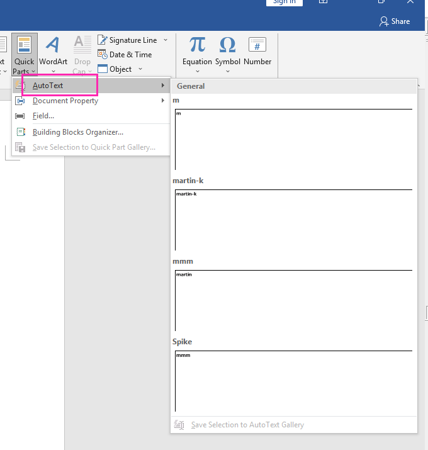Click the Drop Cap icon
The width and height of the screenshot is (428, 450).
(82, 45)
